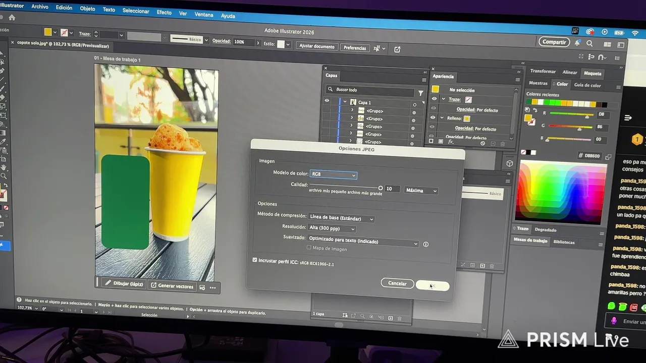The image size is (646, 363).
Task: Open the Archivo menu
Action: click(40, 7)
